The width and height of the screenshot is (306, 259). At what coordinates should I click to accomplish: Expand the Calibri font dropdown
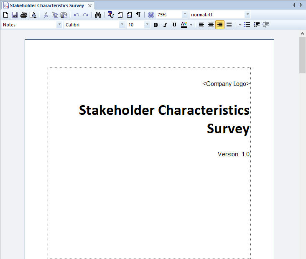point(122,25)
